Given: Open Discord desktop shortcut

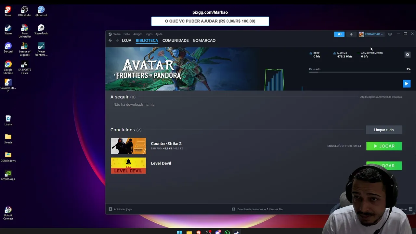Looking at the screenshot, I should [8, 47].
